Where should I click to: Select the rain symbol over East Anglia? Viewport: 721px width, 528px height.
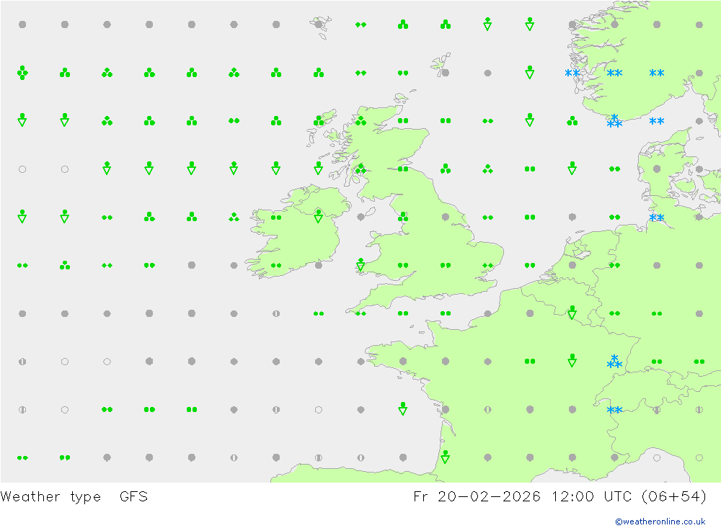click(487, 265)
